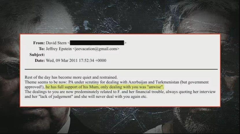240x134 pixels.
Task: Click the timestamp 17:52:34 +0000
Action: [x=93, y=60]
